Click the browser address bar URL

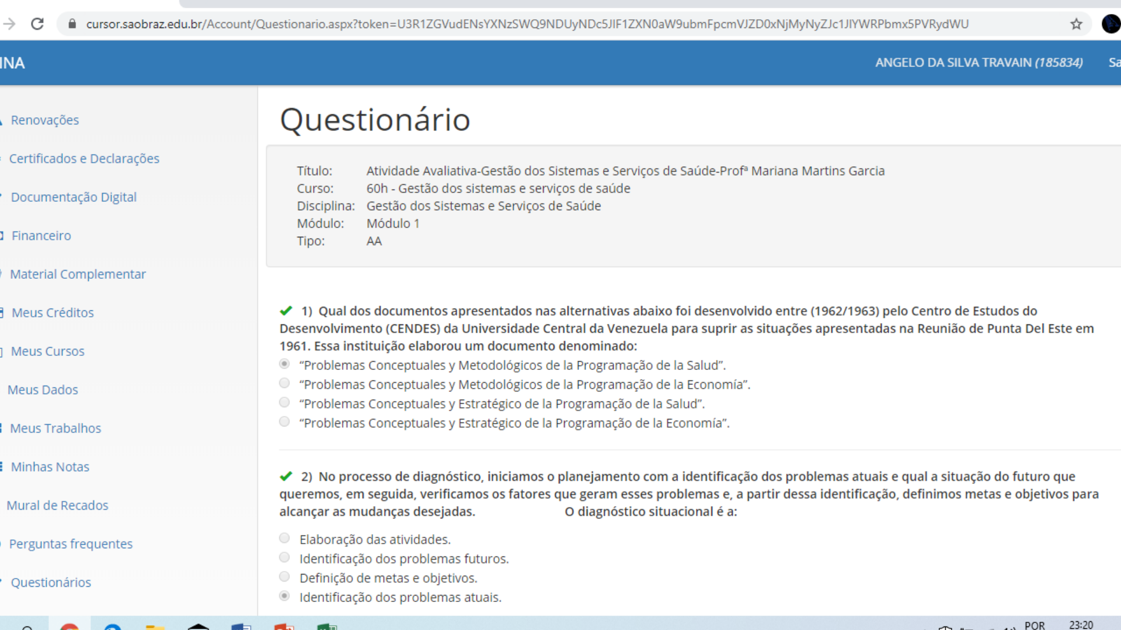pyautogui.click(x=527, y=24)
